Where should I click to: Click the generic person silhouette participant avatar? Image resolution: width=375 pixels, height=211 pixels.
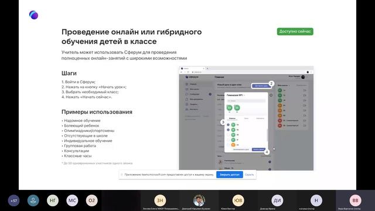(x=33, y=200)
